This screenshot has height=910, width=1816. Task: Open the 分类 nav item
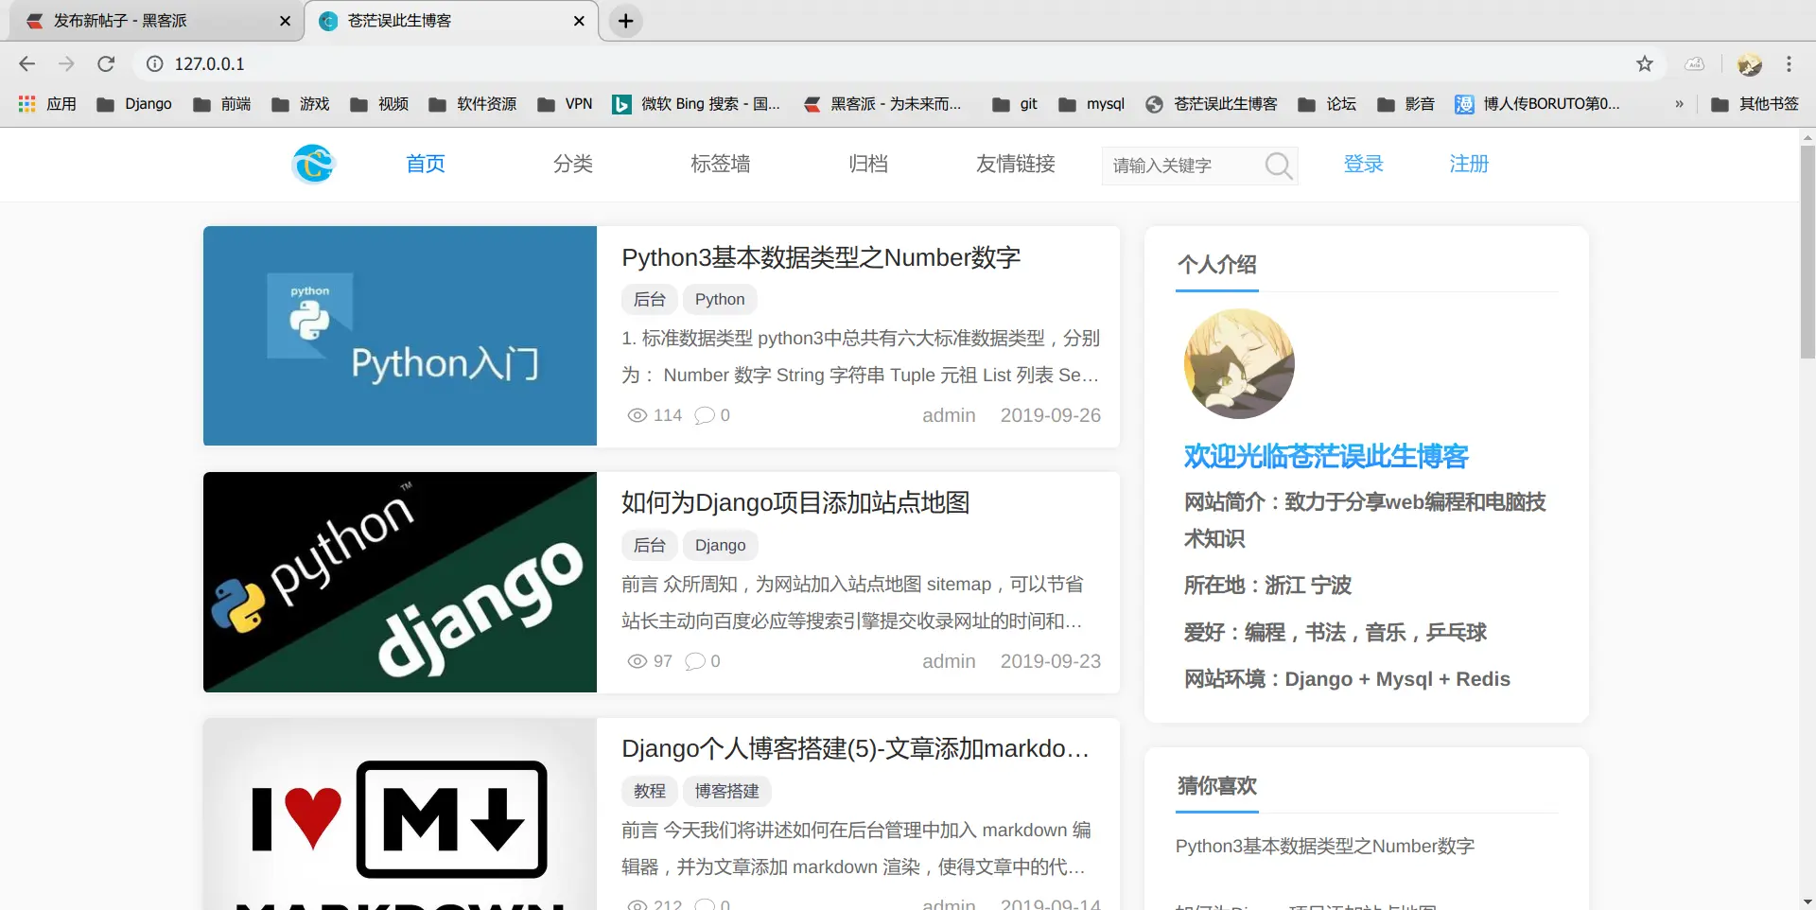tap(573, 164)
